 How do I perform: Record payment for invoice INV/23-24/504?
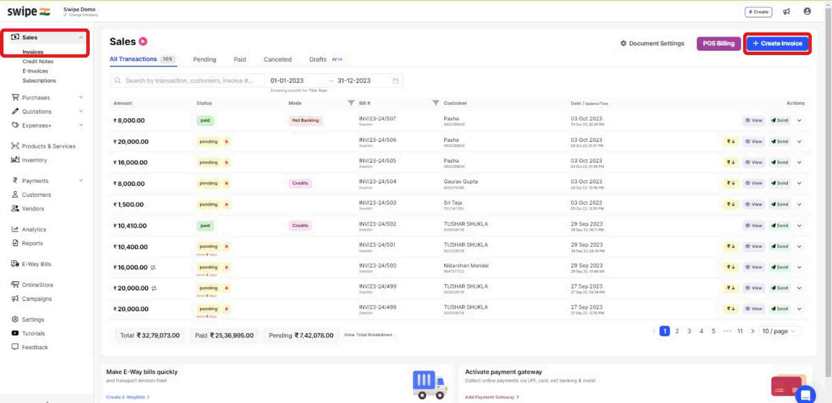(731, 183)
